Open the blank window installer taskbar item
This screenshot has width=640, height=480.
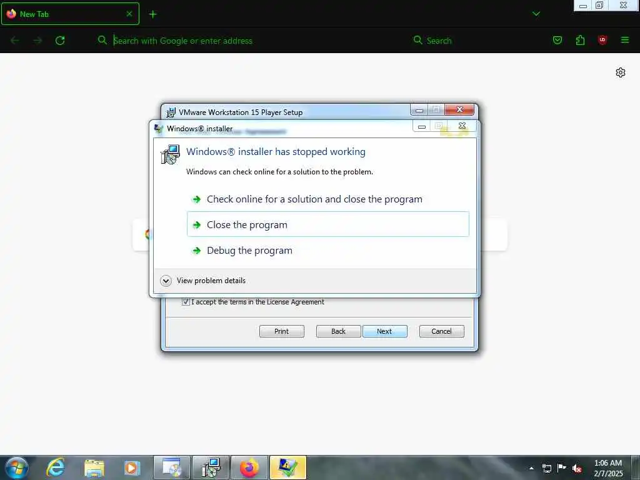(x=172, y=467)
